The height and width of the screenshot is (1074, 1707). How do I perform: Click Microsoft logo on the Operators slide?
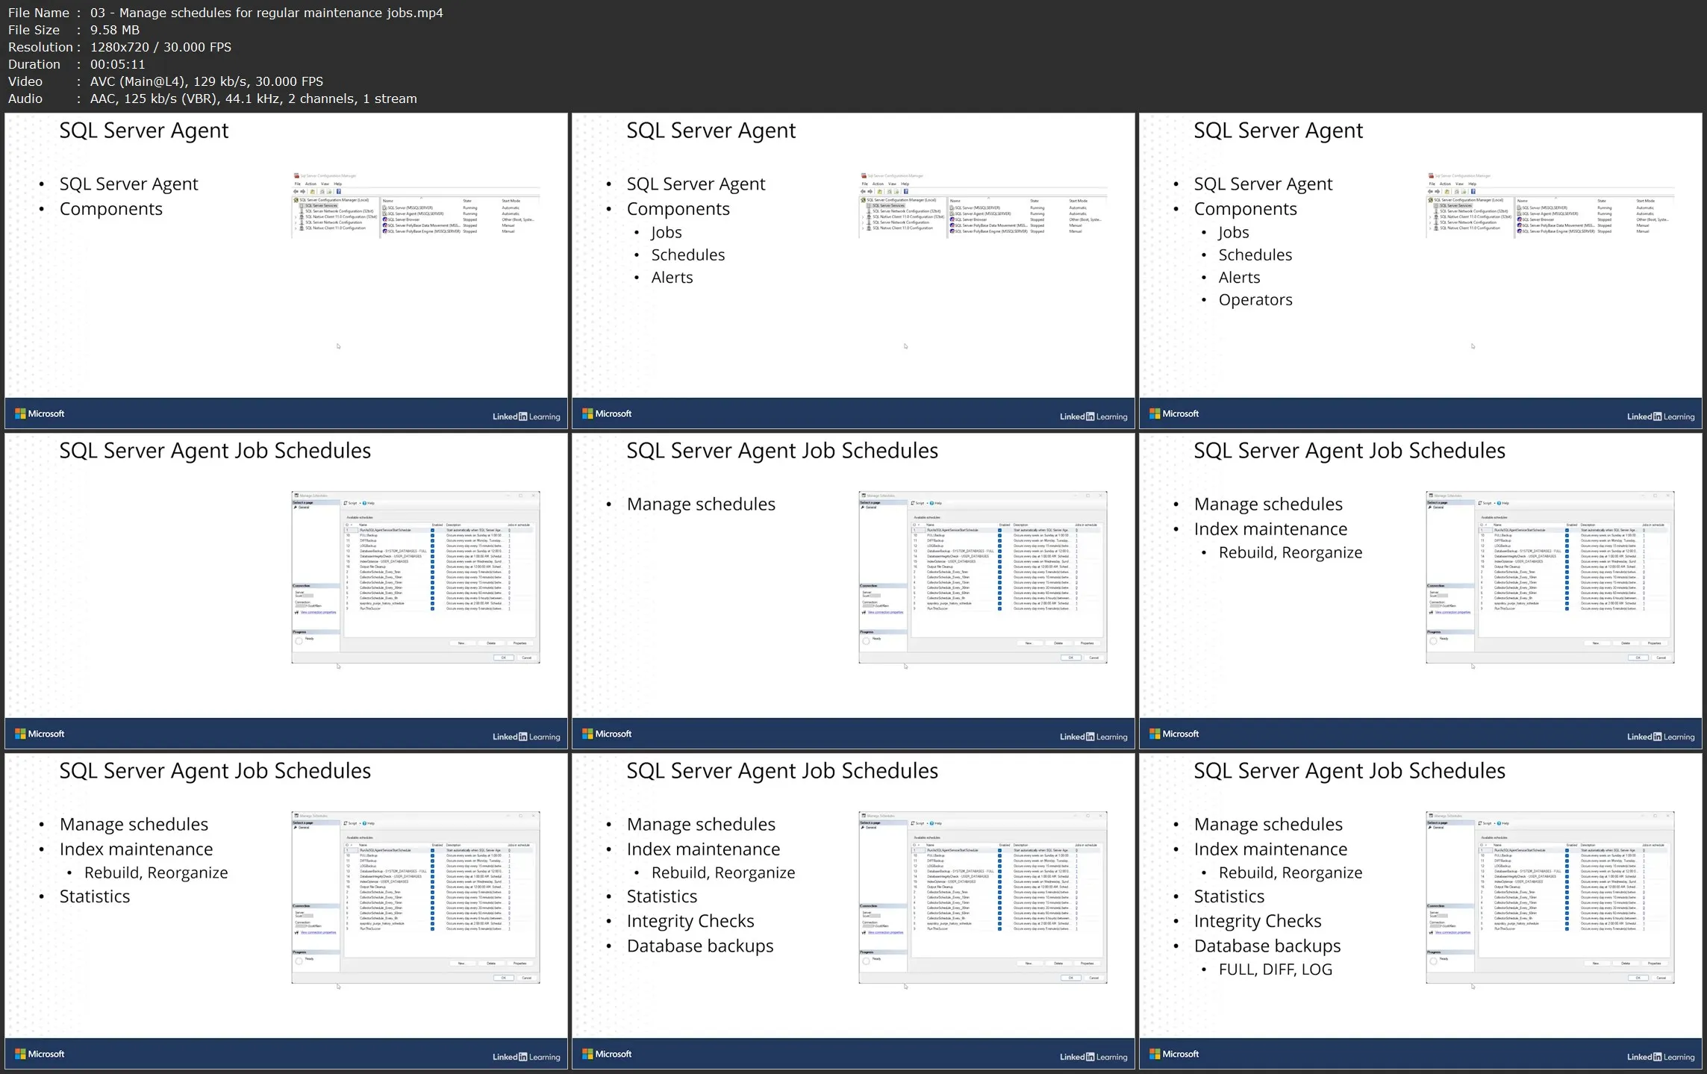click(x=1173, y=413)
